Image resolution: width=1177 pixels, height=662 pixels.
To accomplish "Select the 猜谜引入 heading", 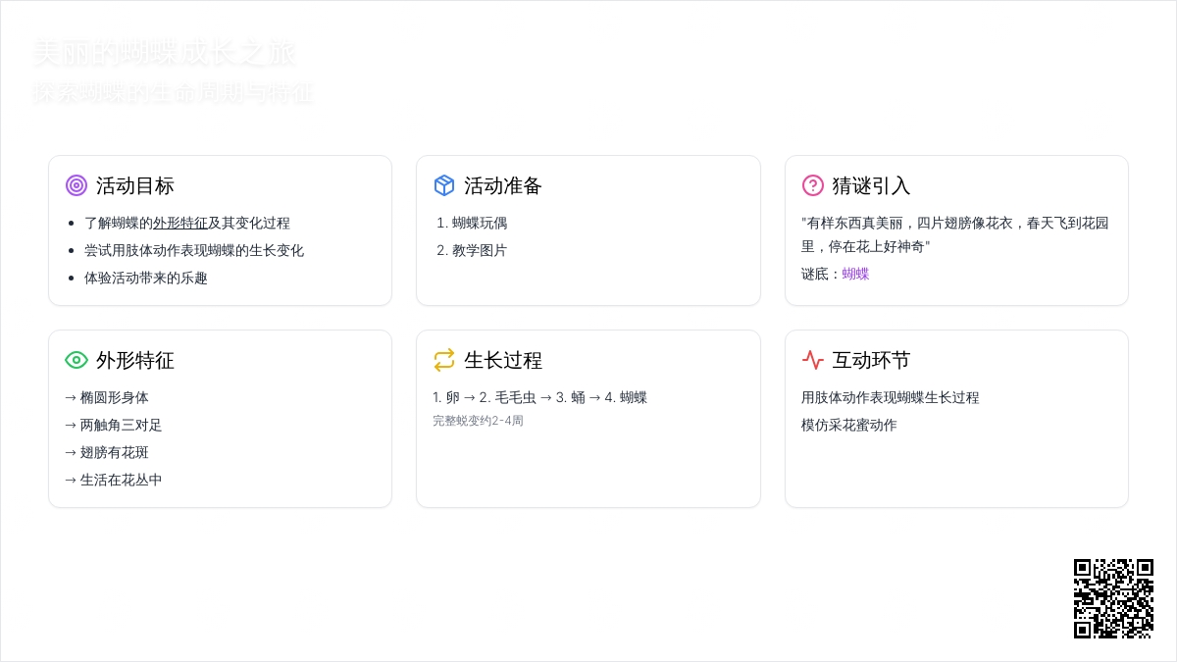I will pos(872,185).
